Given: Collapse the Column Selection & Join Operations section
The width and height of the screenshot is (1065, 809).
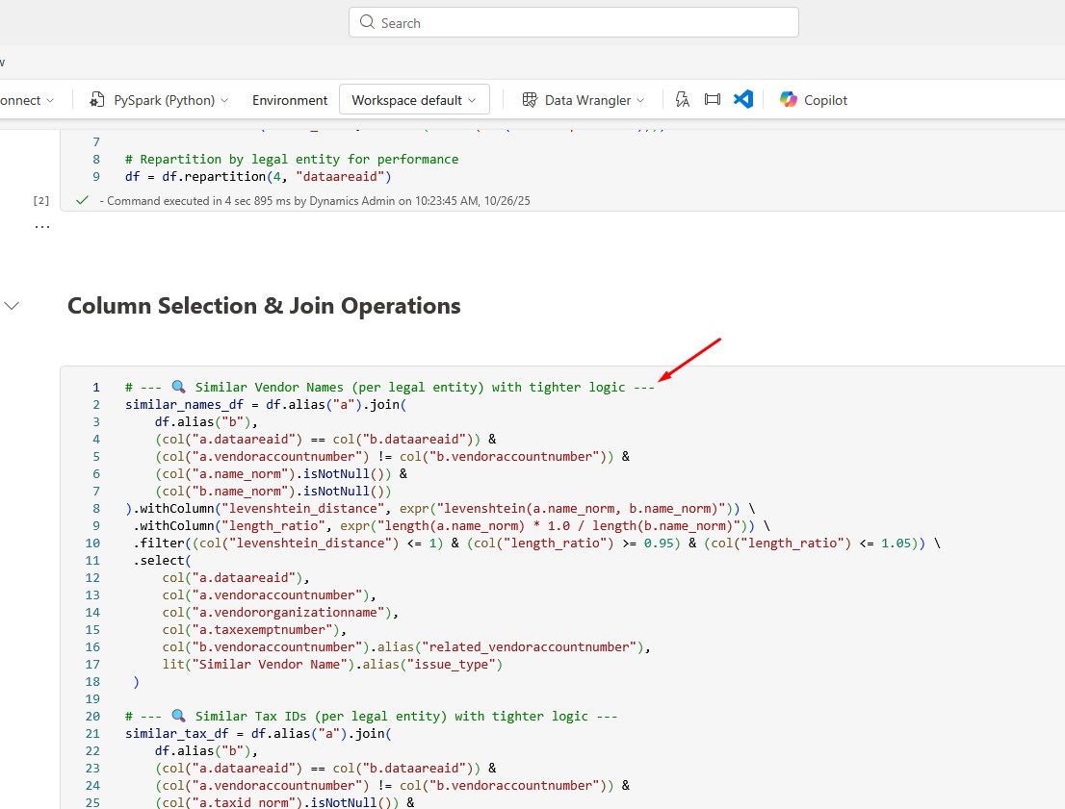Looking at the screenshot, I should pyautogui.click(x=13, y=306).
